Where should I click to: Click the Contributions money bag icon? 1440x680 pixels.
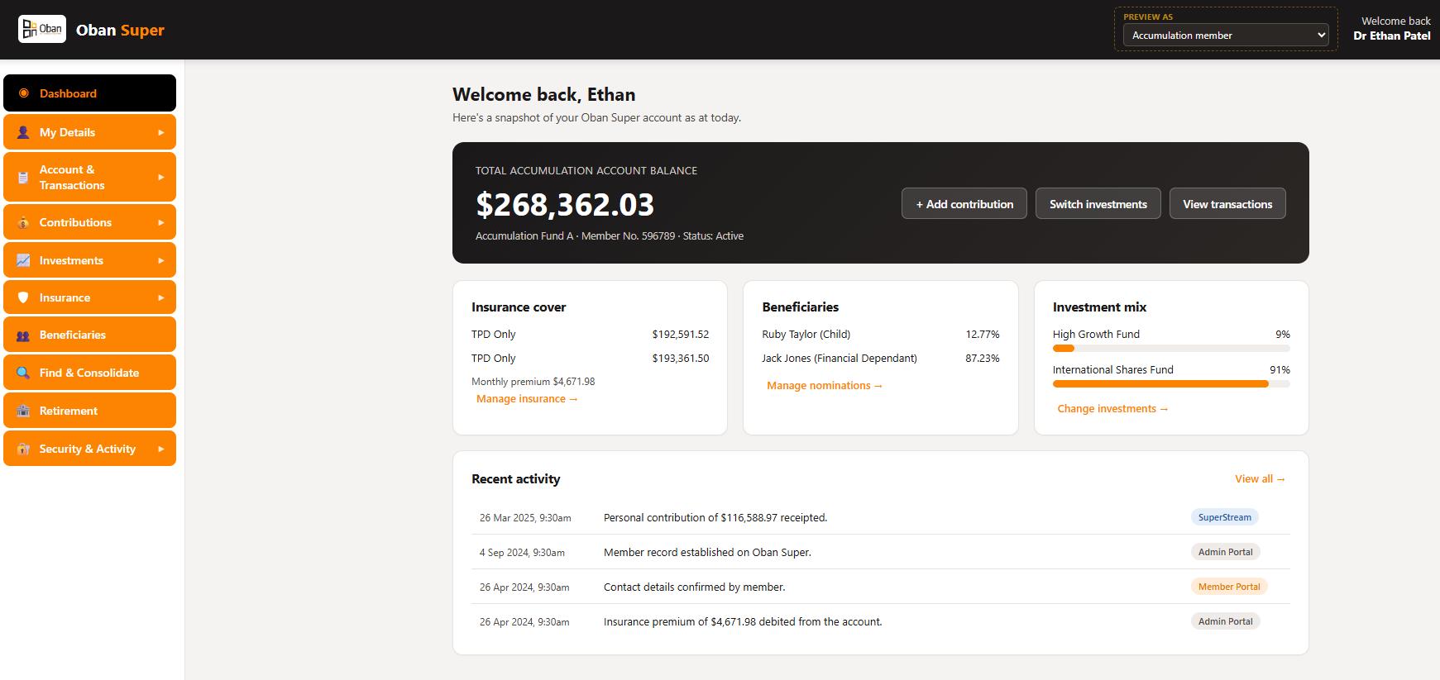23,222
